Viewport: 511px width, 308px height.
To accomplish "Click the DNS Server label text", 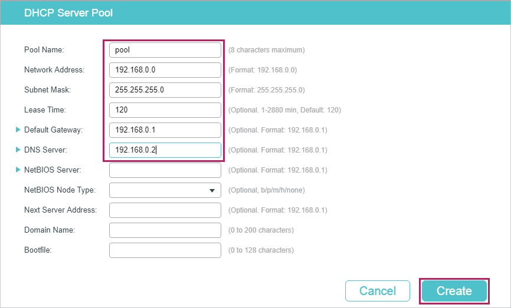I will coord(45,150).
